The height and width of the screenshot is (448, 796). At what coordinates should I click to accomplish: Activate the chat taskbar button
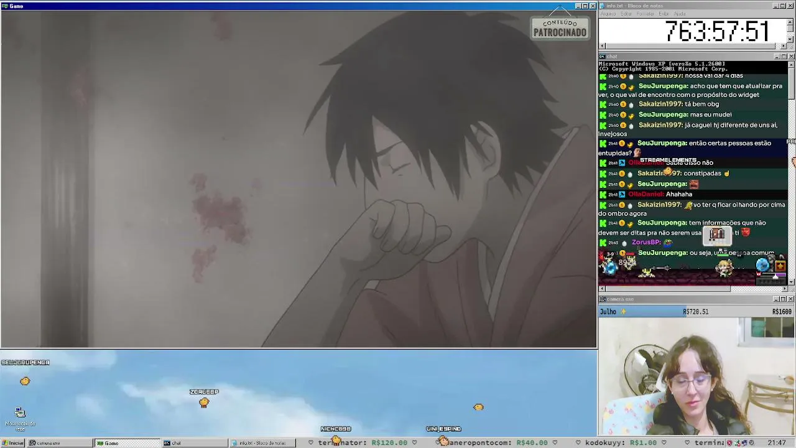point(194,443)
